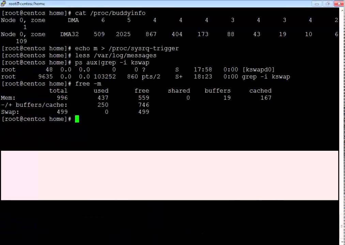Click the 'ps aux|grep -i kswap' command

[112, 63]
